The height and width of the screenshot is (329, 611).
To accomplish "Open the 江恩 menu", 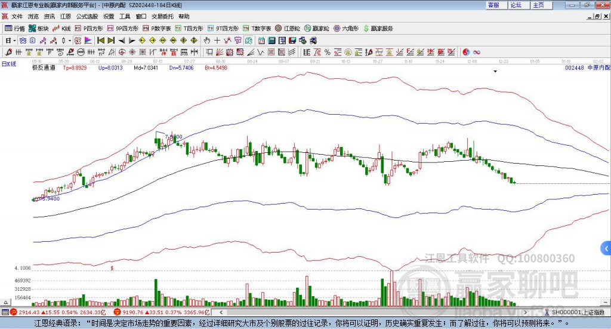I will [x=66, y=16].
